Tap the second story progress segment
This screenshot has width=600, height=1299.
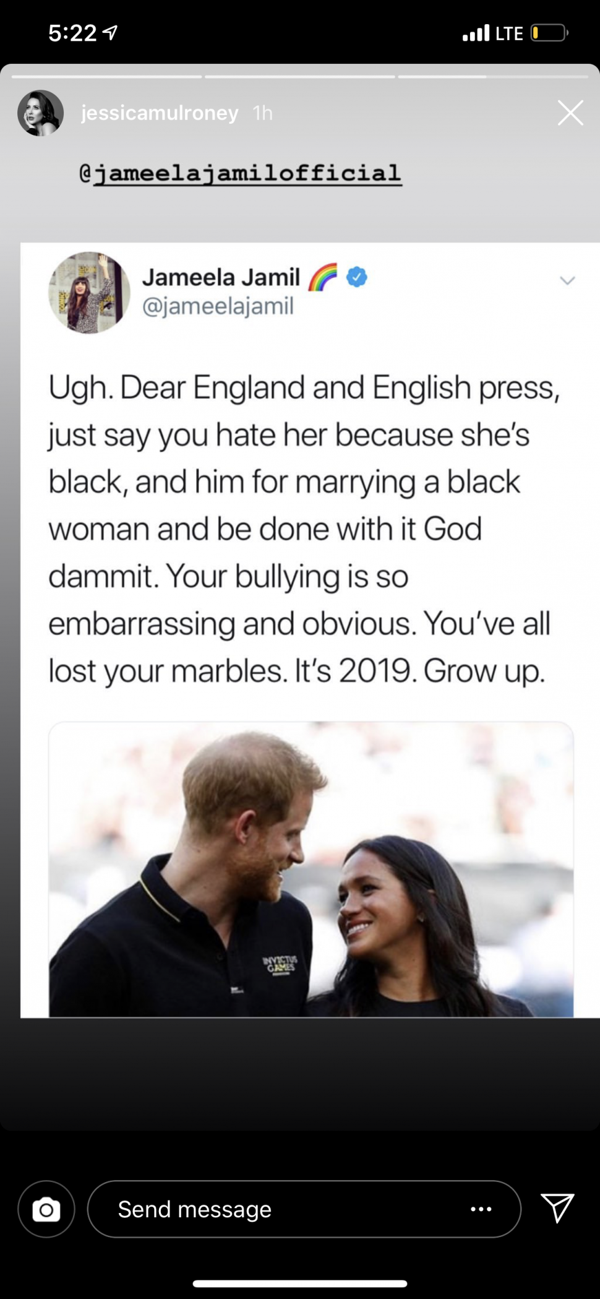click(300, 77)
